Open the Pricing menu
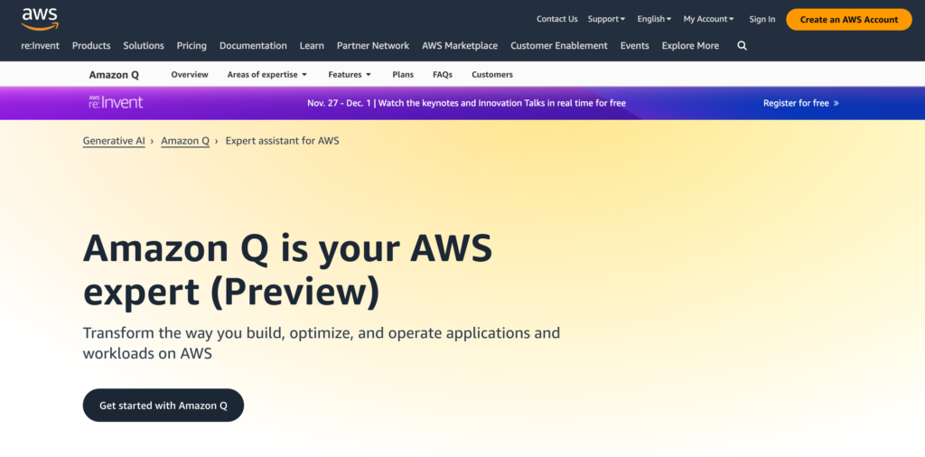Screen dimensions: 925x457 tap(192, 45)
